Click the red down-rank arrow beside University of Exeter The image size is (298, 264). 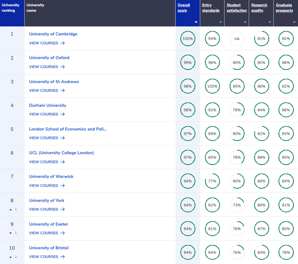click(11, 233)
